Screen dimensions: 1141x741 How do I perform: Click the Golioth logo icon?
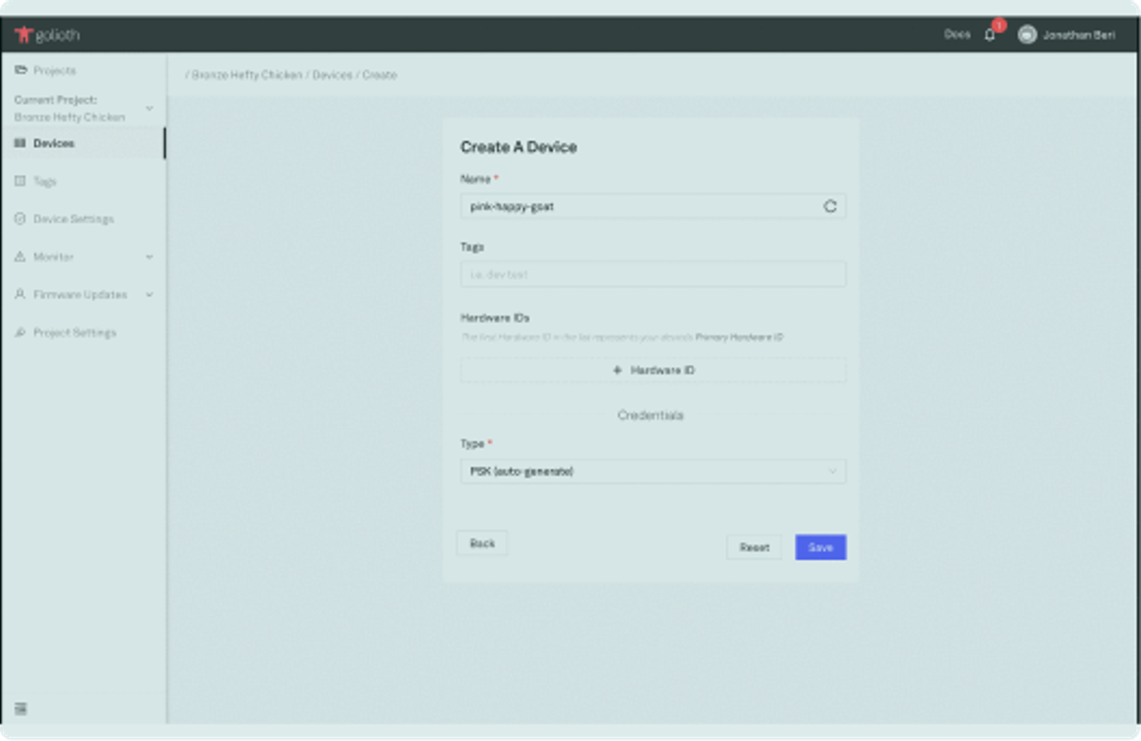click(26, 33)
